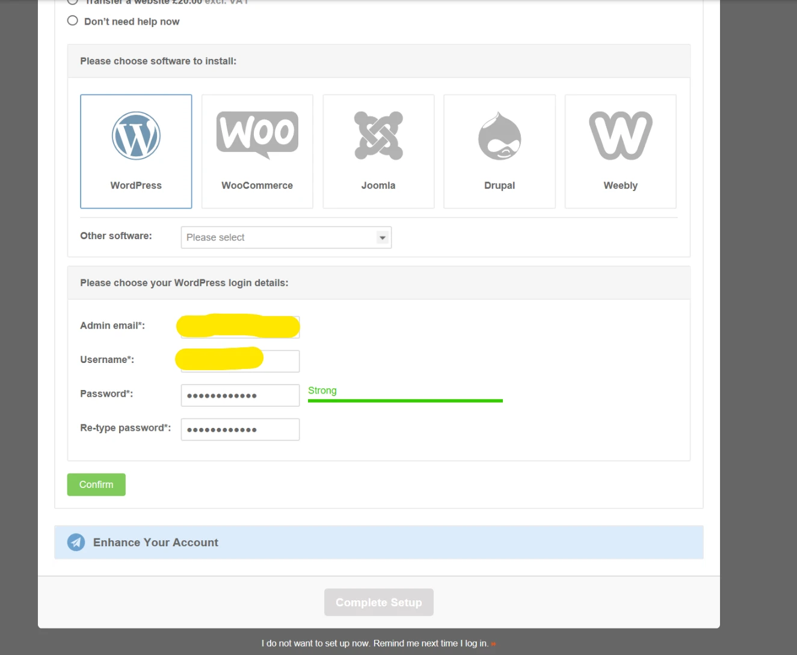Viewport: 797px width, 655px height.
Task: Click the Admin email input field
Action: pyautogui.click(x=240, y=327)
